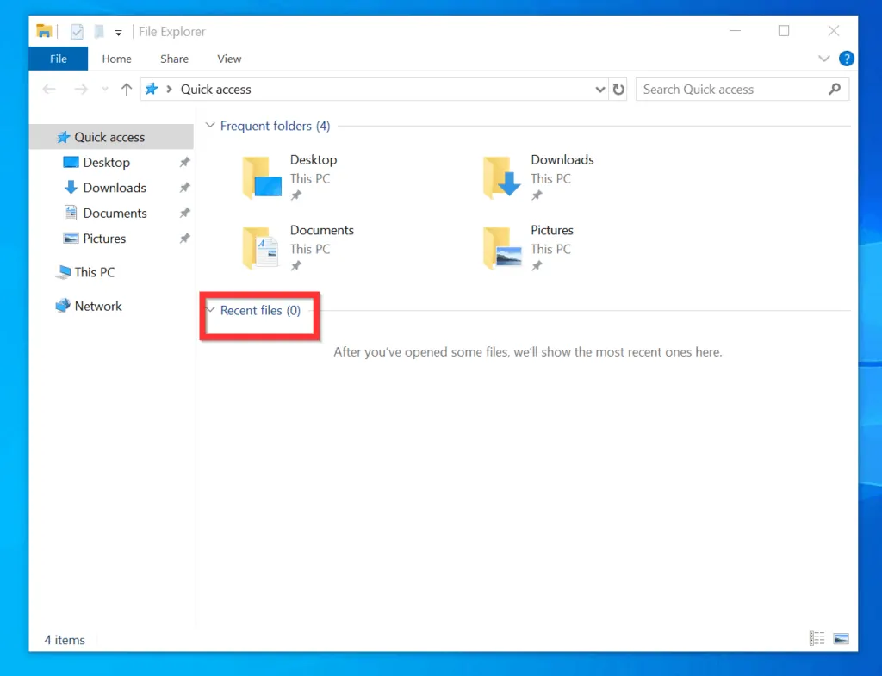Click the Properties quick access toolbar icon

77,32
